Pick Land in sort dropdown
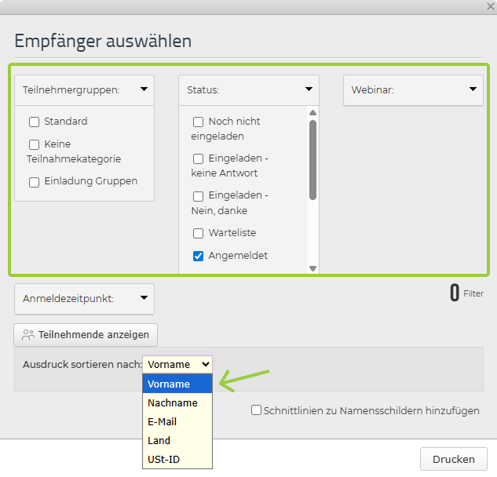 tap(159, 440)
